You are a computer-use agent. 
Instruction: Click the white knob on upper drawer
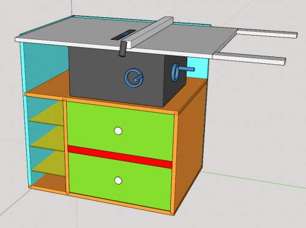(118, 131)
